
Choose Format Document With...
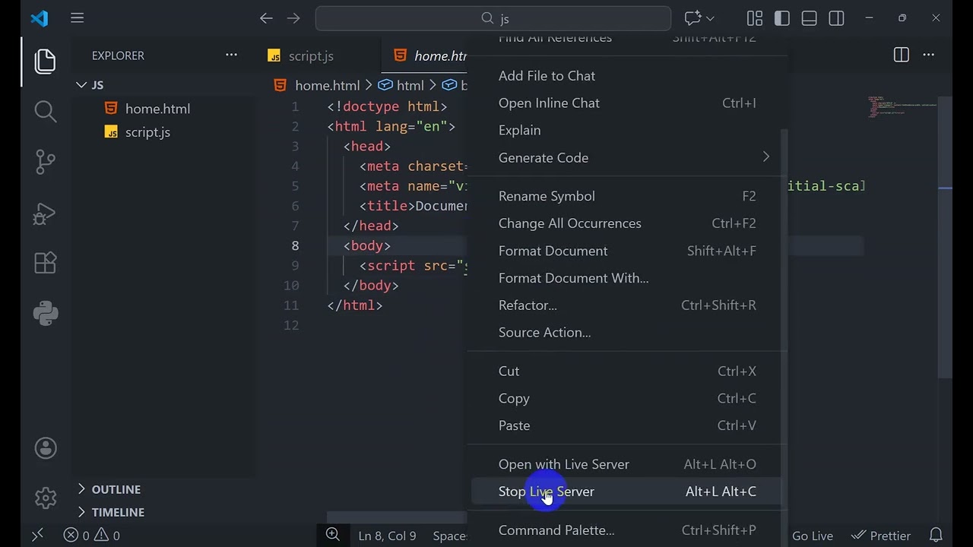coord(627,278)
